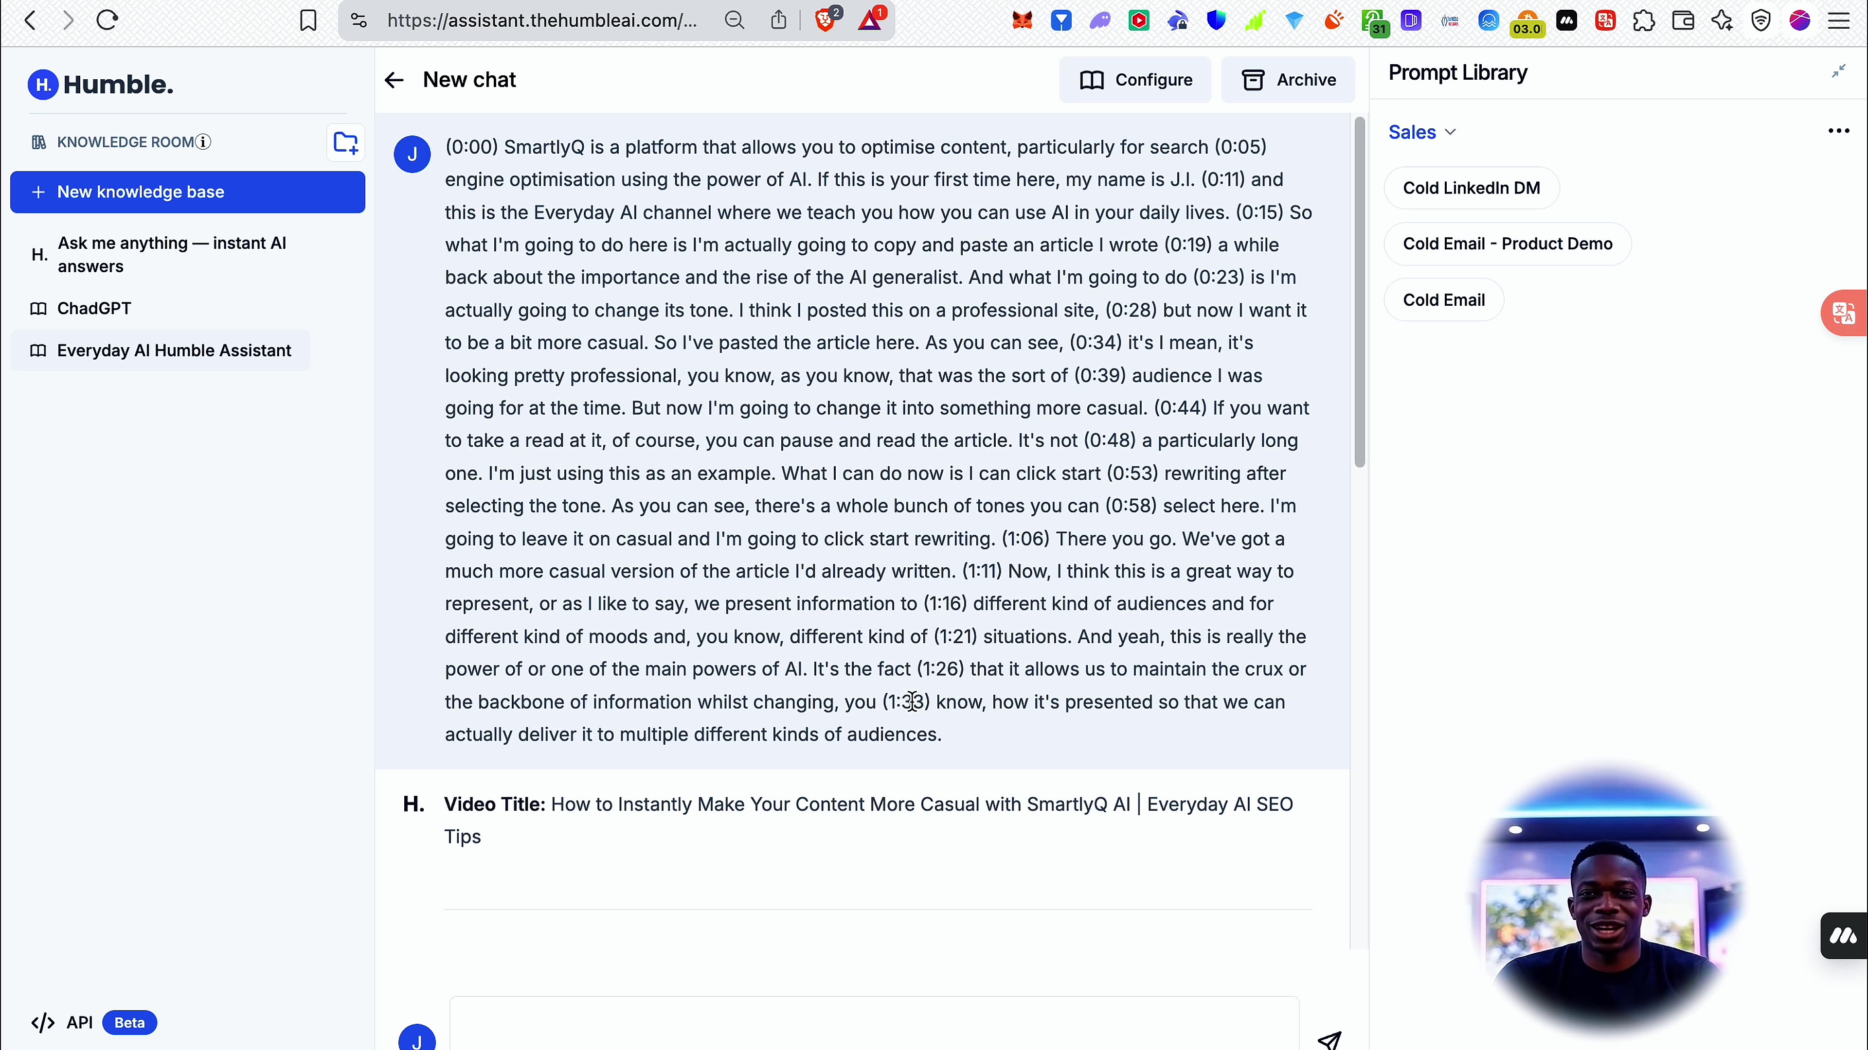Archive the current conversation
The width and height of the screenshot is (1868, 1050).
1288,80
